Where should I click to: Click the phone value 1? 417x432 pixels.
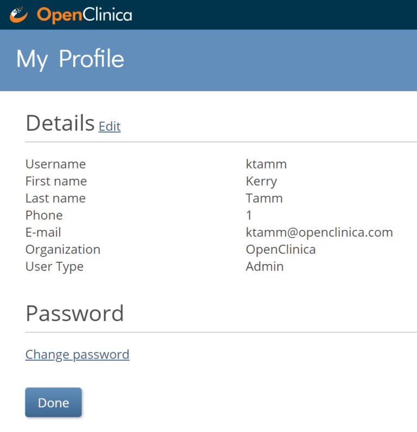[249, 215]
